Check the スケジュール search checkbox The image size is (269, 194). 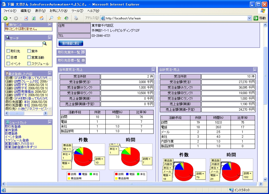coord(29,64)
